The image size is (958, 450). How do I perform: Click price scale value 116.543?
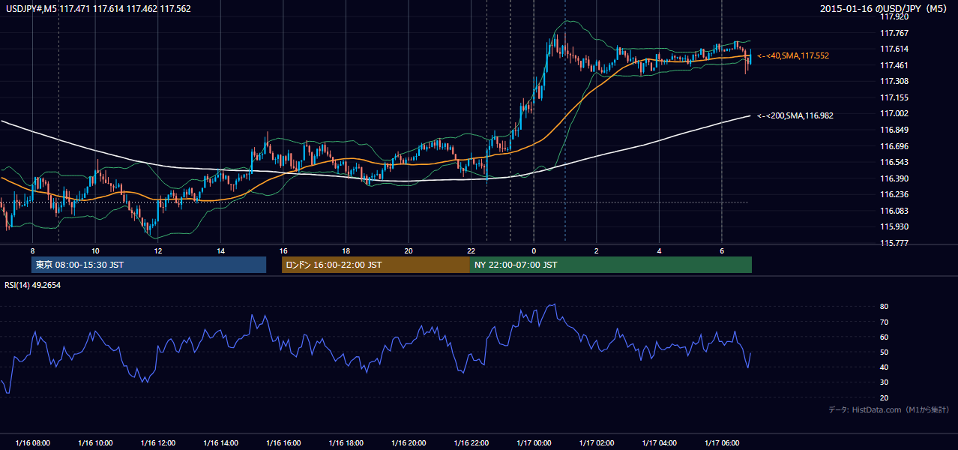click(894, 162)
